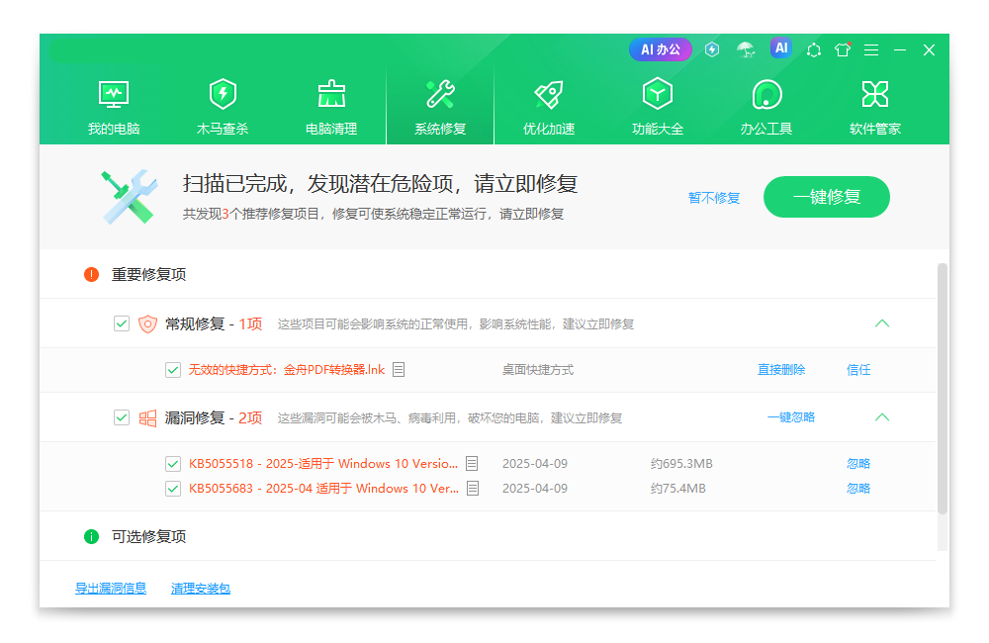Click the orange warning icon beside 重要修复项
This screenshot has height=643, width=989.
91,274
